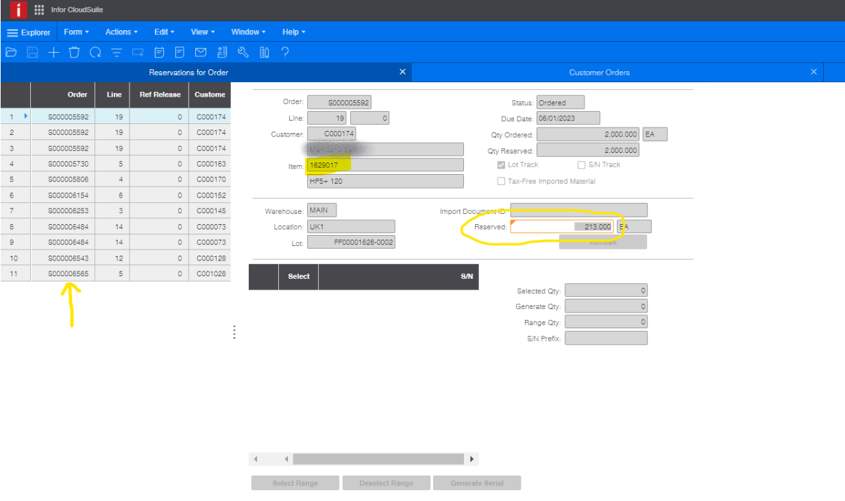Toggle the Lot Track checkbox
The image size is (845, 501).
pos(502,165)
